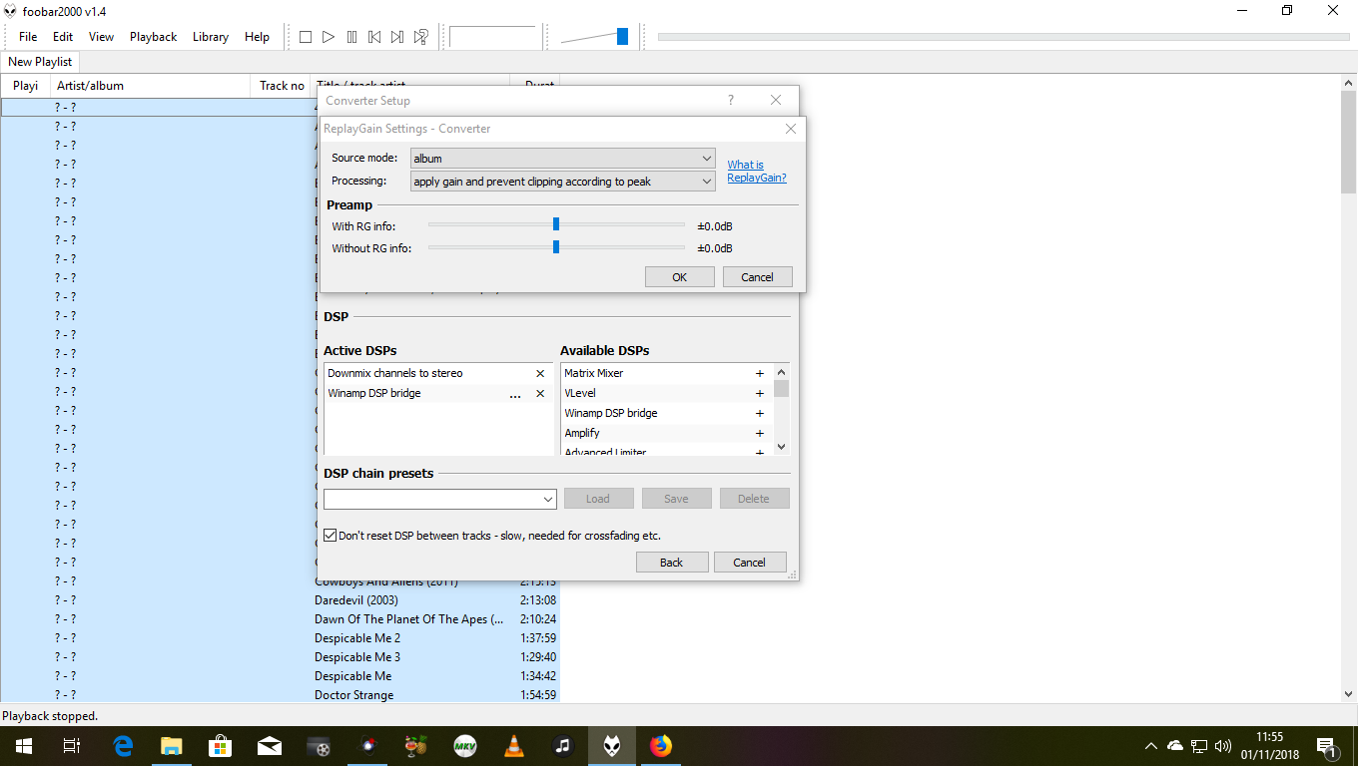This screenshot has width=1358, height=766.
Task: Click the Load preset button
Action: [598, 499]
